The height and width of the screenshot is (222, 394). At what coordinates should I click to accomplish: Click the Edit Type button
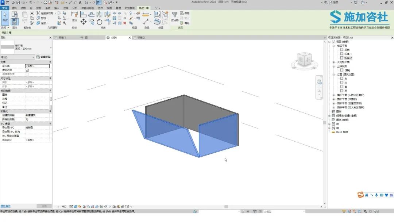point(43,57)
